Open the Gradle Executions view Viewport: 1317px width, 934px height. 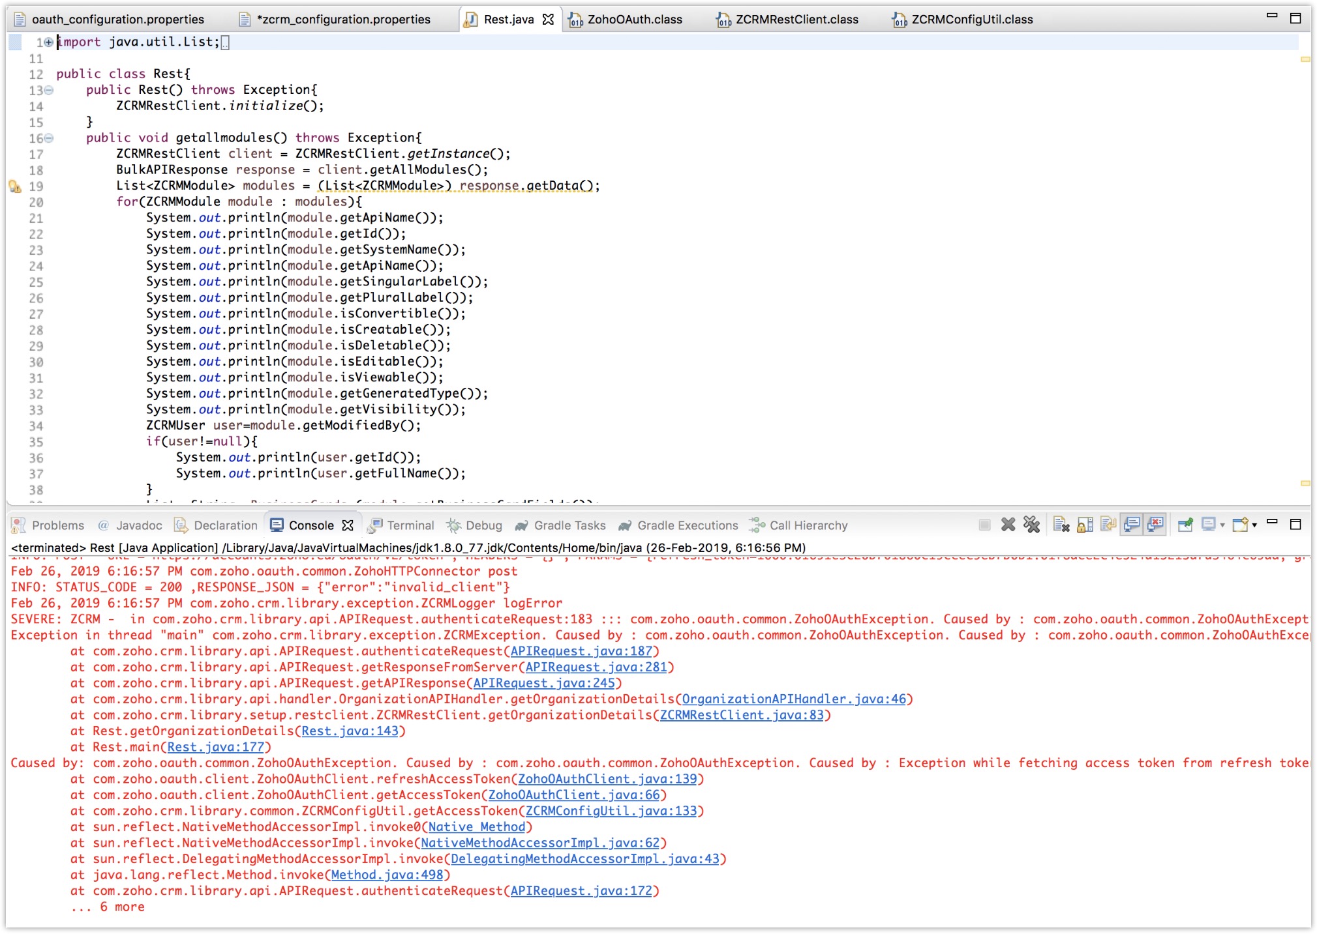[678, 525]
